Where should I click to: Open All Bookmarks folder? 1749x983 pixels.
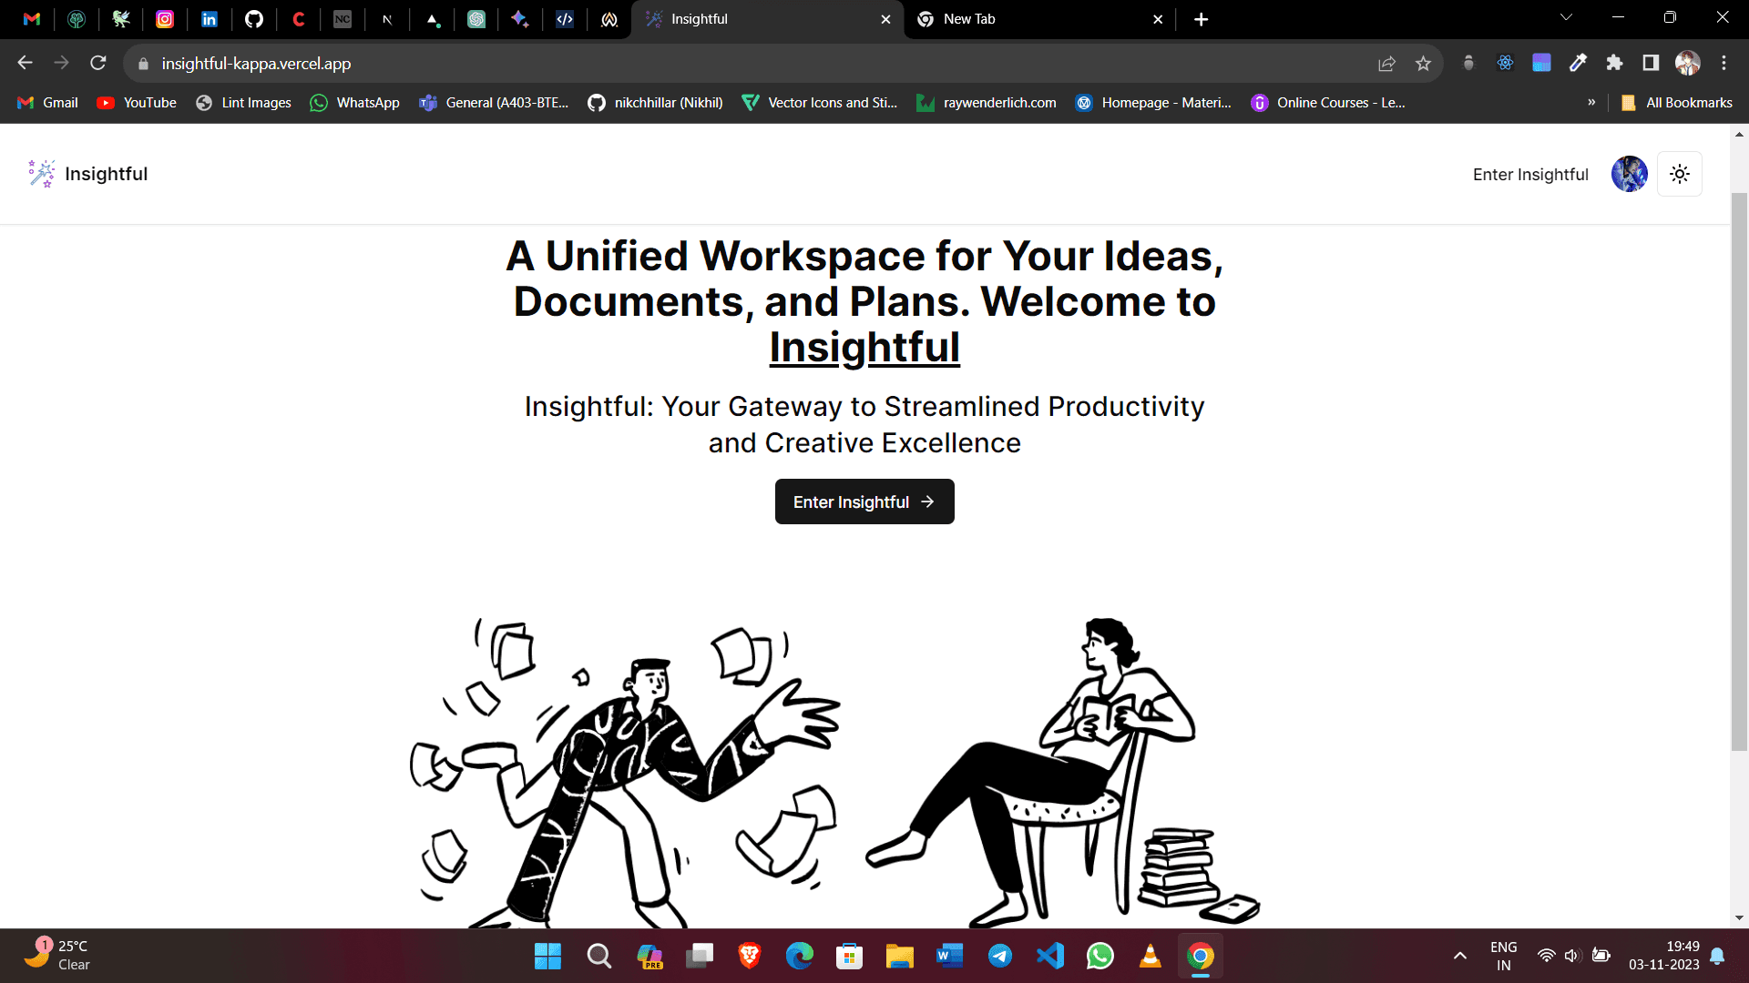click(x=1676, y=103)
